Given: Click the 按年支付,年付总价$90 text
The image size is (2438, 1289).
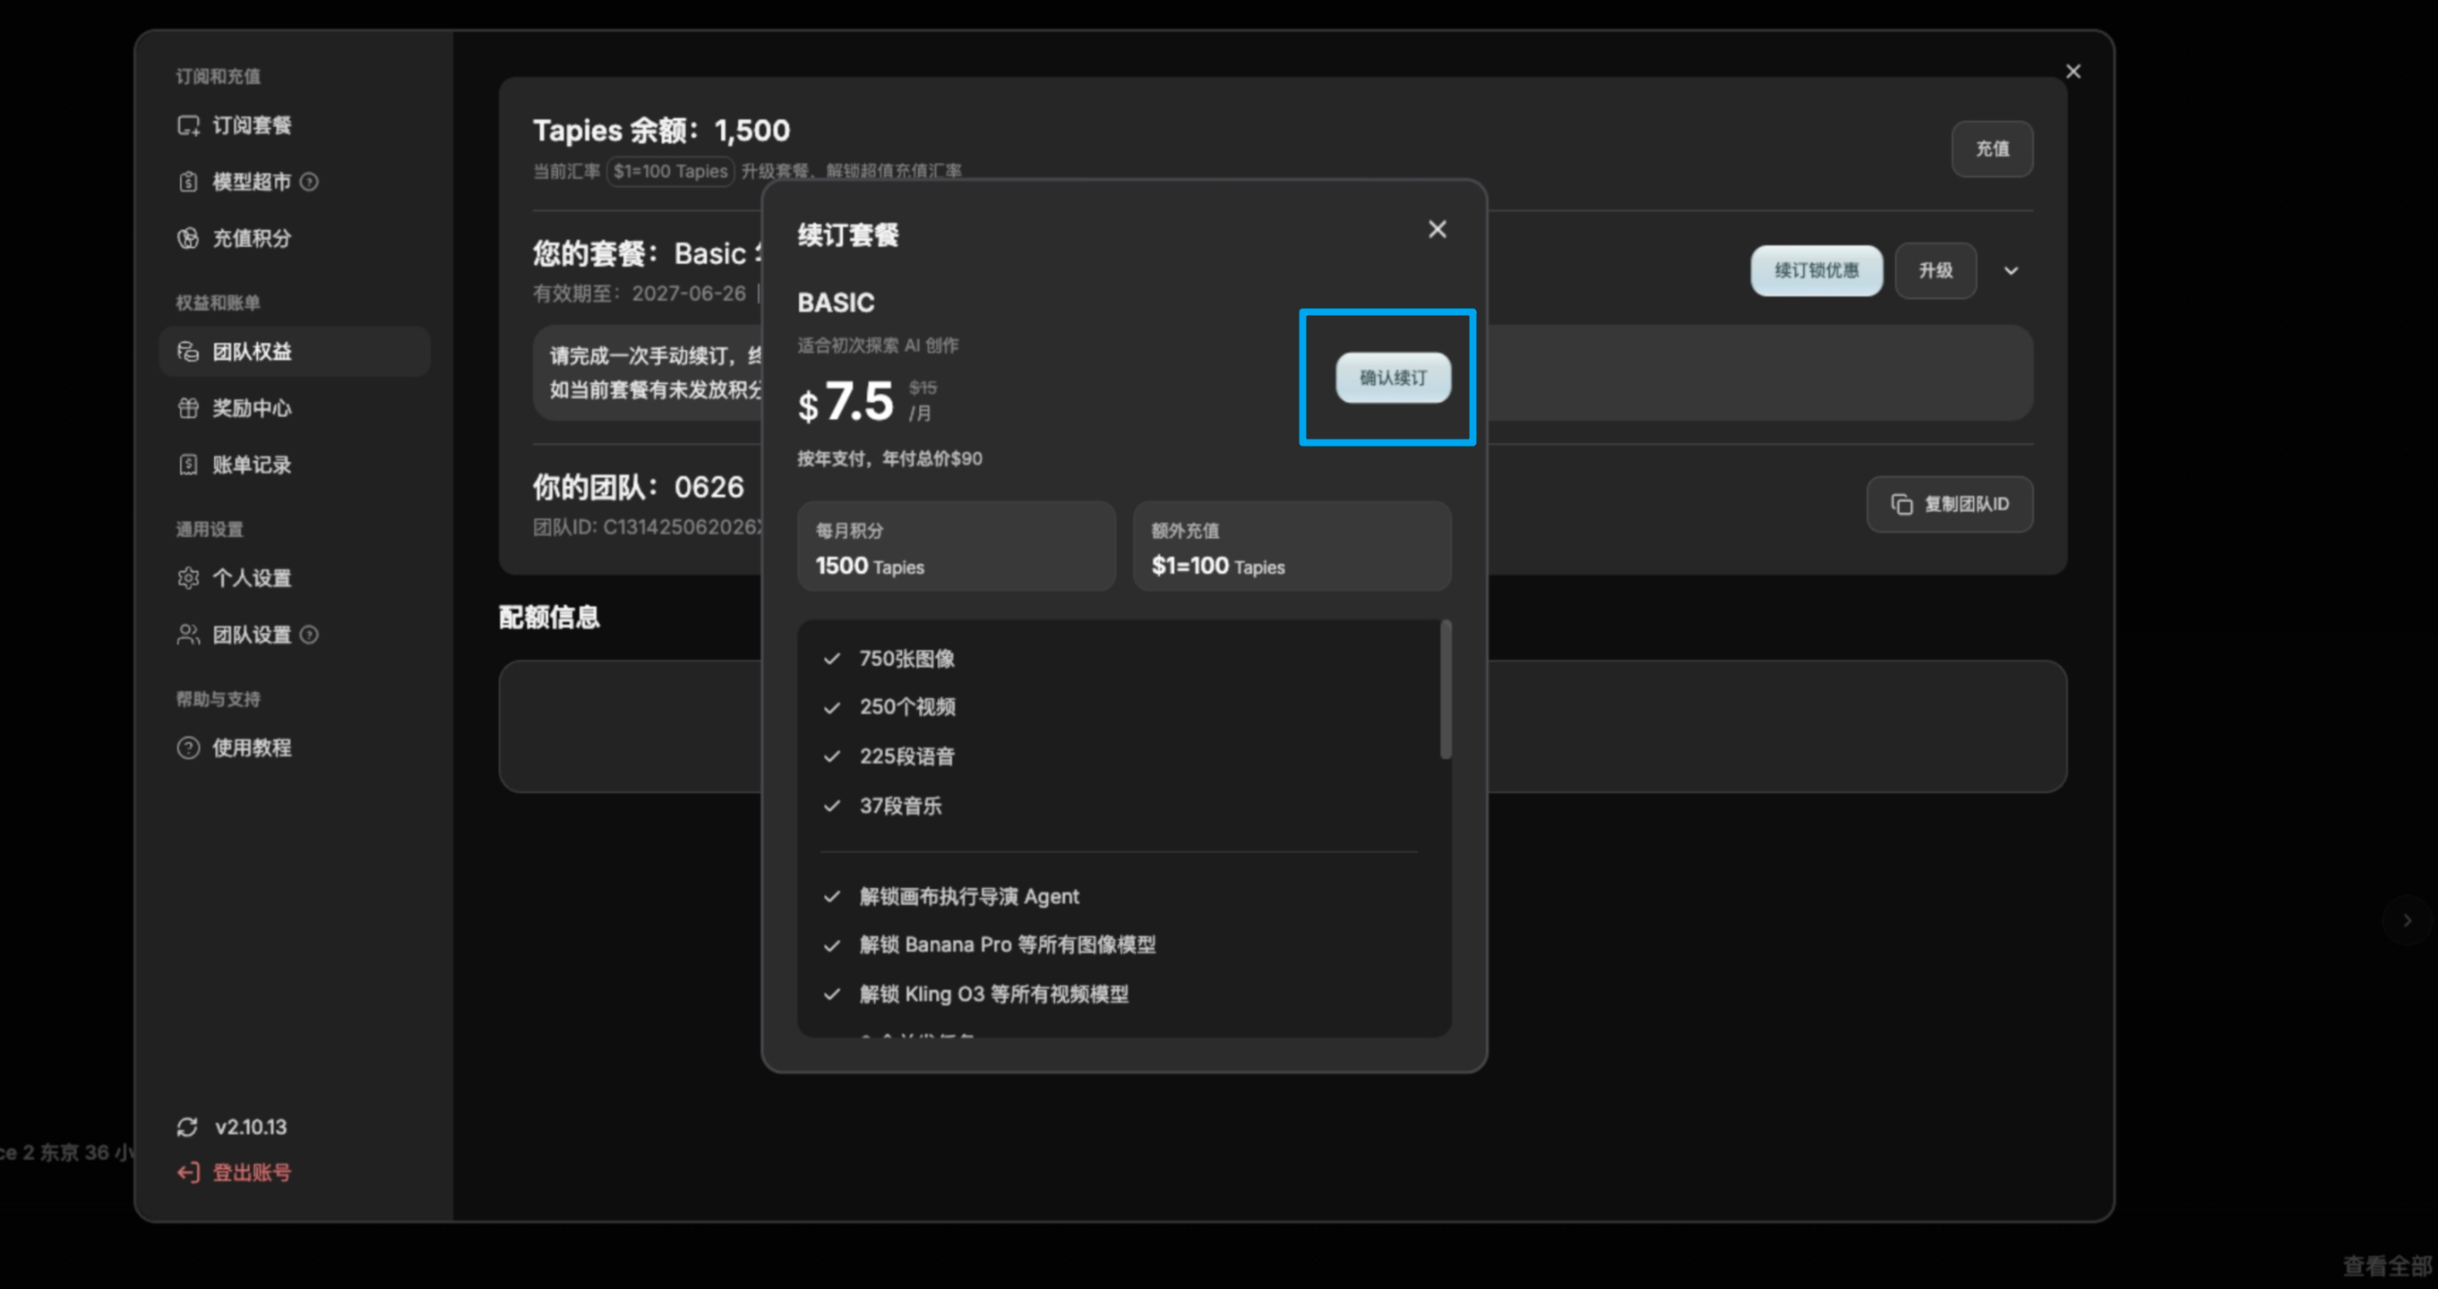Looking at the screenshot, I should point(889,458).
